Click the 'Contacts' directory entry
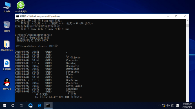The width and height of the screenshot is (195, 109). 72,60
